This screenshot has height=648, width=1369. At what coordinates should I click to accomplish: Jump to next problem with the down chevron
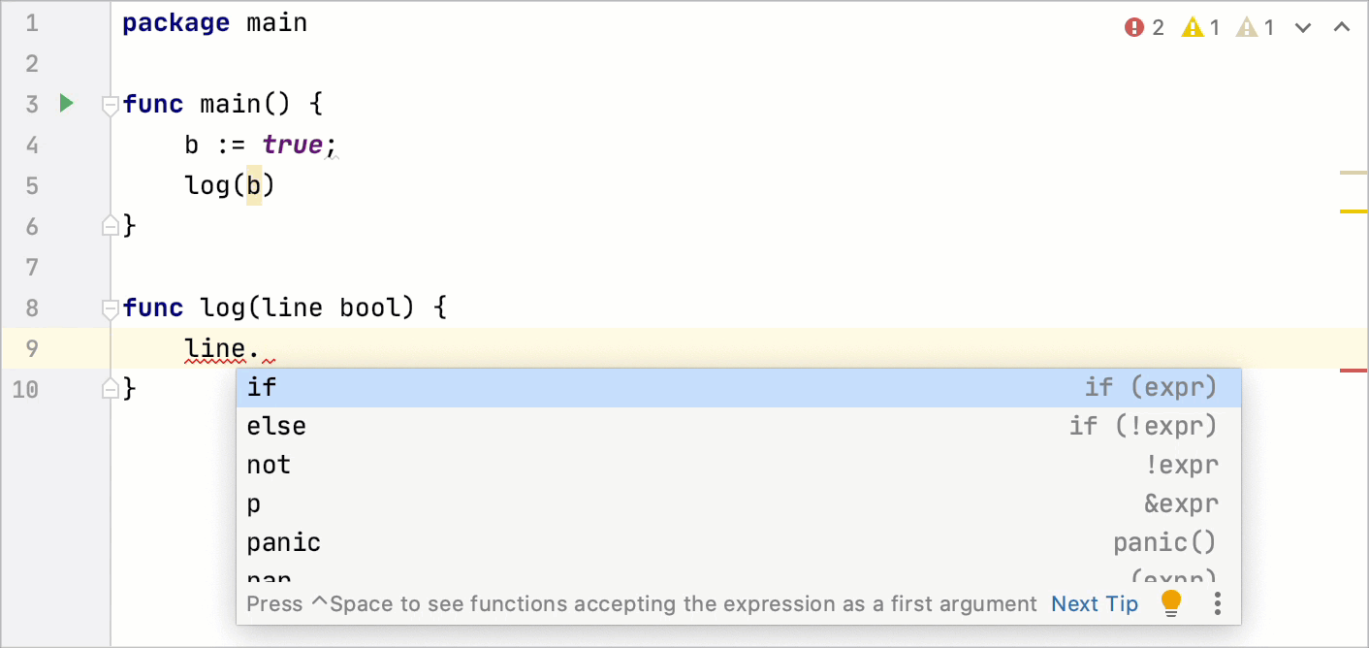tap(1302, 28)
